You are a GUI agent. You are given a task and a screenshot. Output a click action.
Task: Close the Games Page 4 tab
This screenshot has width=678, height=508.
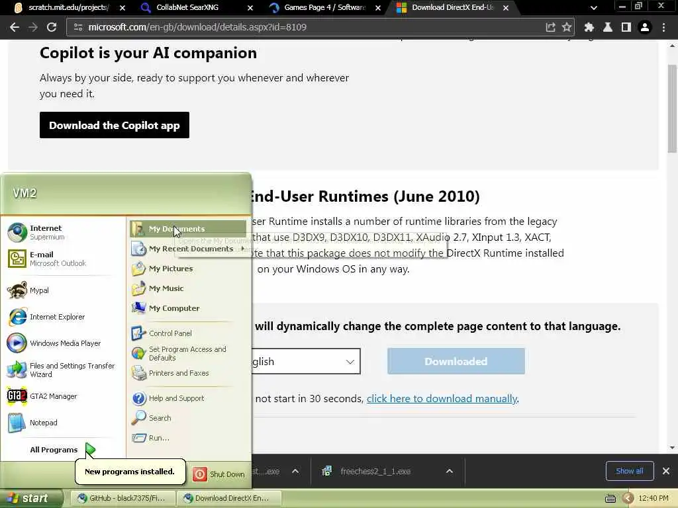pos(378,8)
